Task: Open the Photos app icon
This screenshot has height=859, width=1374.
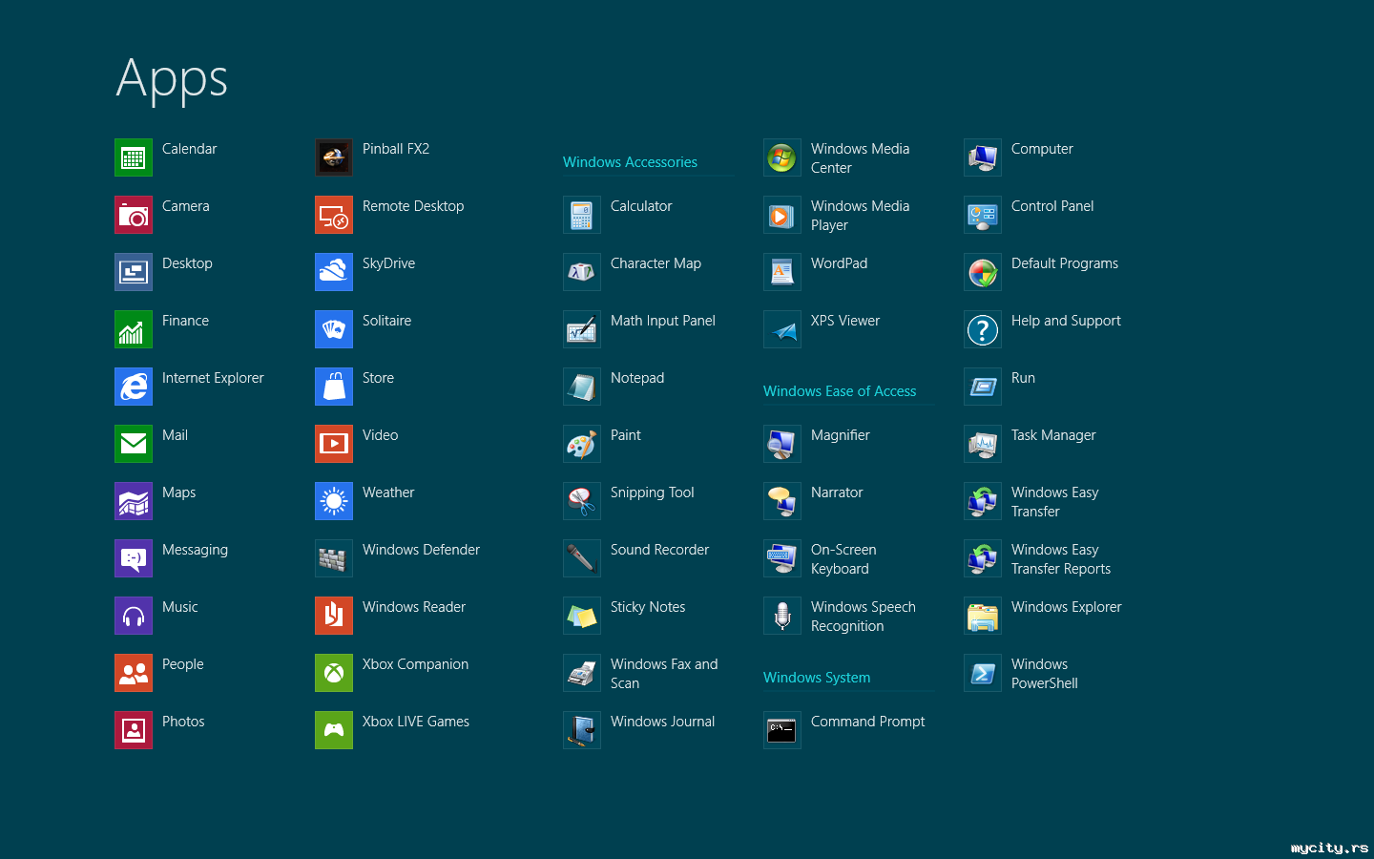Action: [134, 730]
